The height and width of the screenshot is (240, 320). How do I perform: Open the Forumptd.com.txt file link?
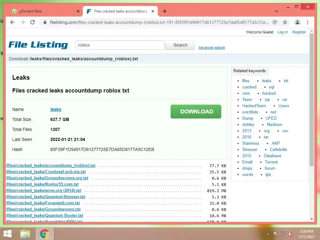pos(43,203)
